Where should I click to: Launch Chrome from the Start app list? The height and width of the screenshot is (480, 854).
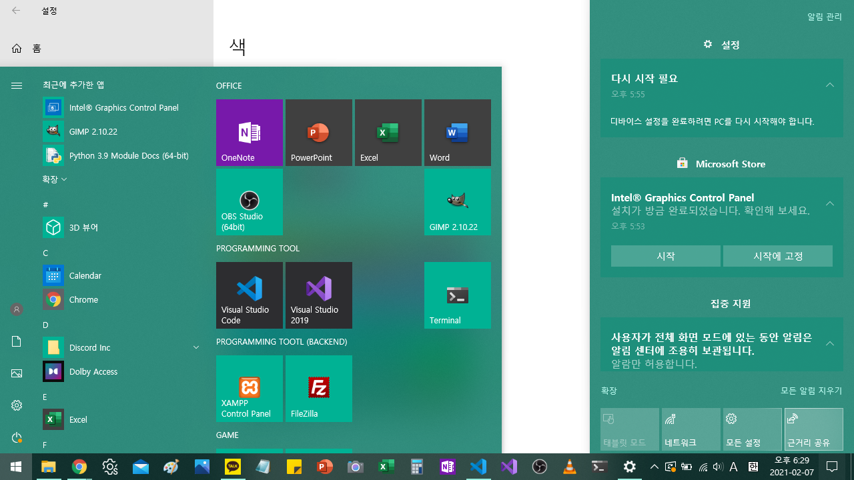(123, 299)
